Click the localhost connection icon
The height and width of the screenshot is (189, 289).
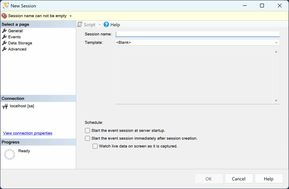pyautogui.click(x=5, y=106)
